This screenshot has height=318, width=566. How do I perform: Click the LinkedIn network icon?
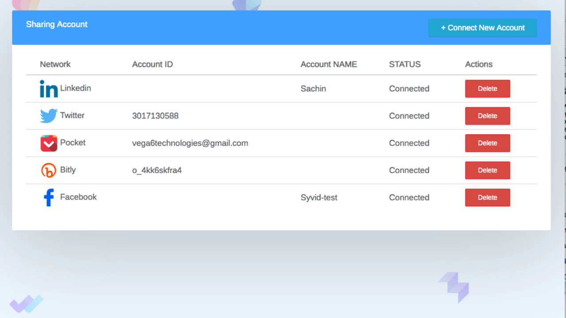pyautogui.click(x=49, y=89)
